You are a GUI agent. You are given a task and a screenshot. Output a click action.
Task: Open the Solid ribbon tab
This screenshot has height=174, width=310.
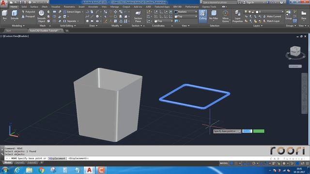[x=24, y=7]
